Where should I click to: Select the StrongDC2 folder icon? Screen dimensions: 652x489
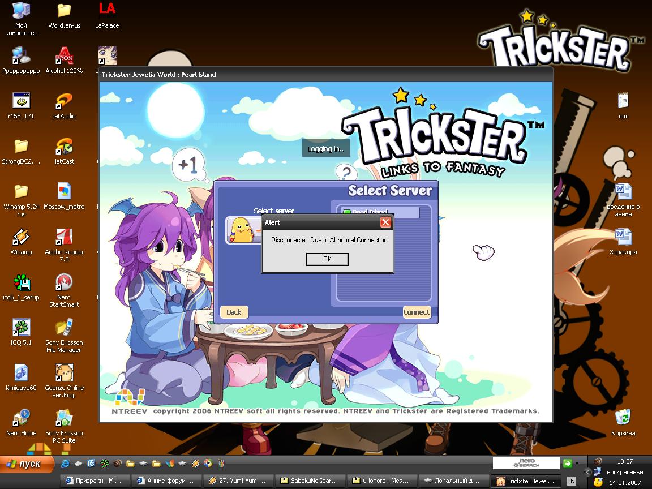click(x=21, y=151)
